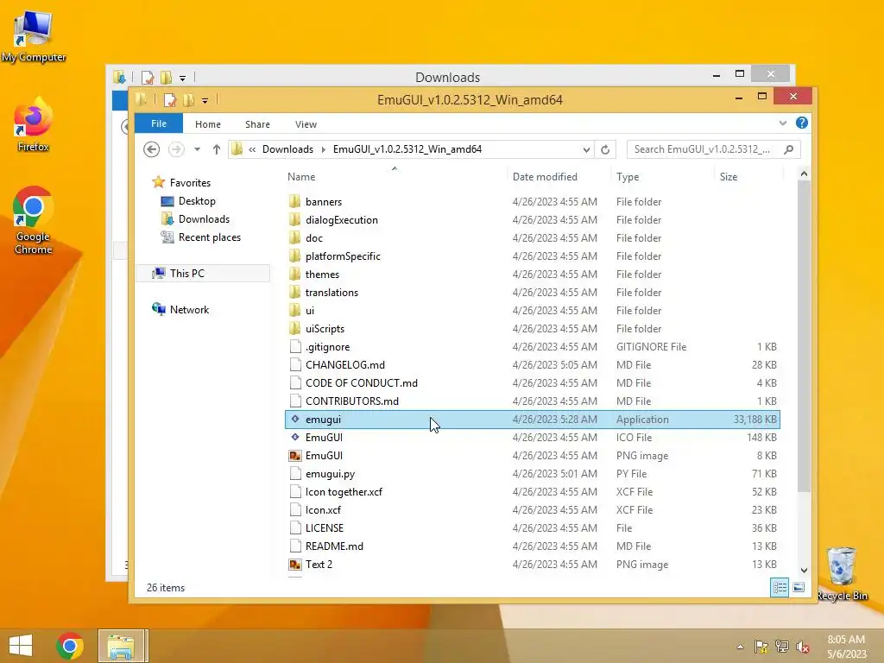Viewport: 884px width, 663px height.
Task: Click scroll down arrow in file list
Action: point(804,571)
